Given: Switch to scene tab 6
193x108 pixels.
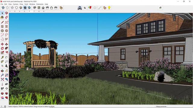Looking at the screenshot, I should pos(29,11).
